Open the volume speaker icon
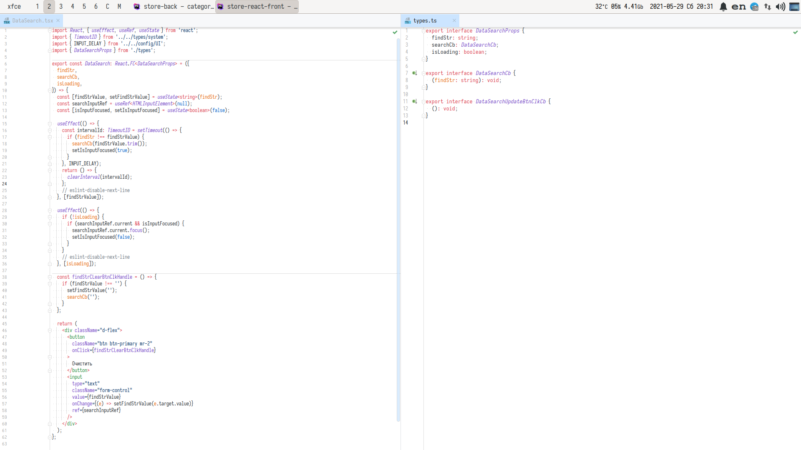Screen dimensions: 801x450 (x=780, y=7)
